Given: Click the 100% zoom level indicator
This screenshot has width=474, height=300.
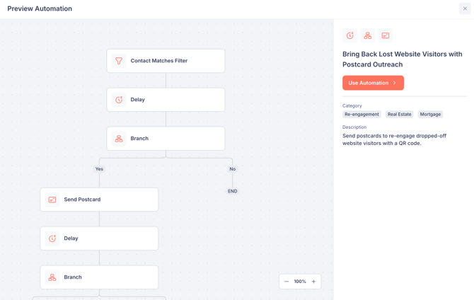Looking at the screenshot, I should 300,282.
